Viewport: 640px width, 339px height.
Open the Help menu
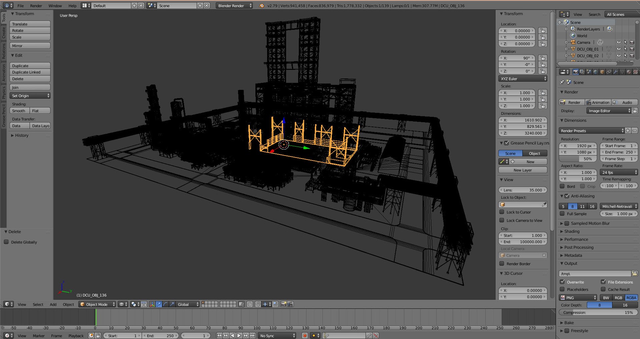pos(72,6)
